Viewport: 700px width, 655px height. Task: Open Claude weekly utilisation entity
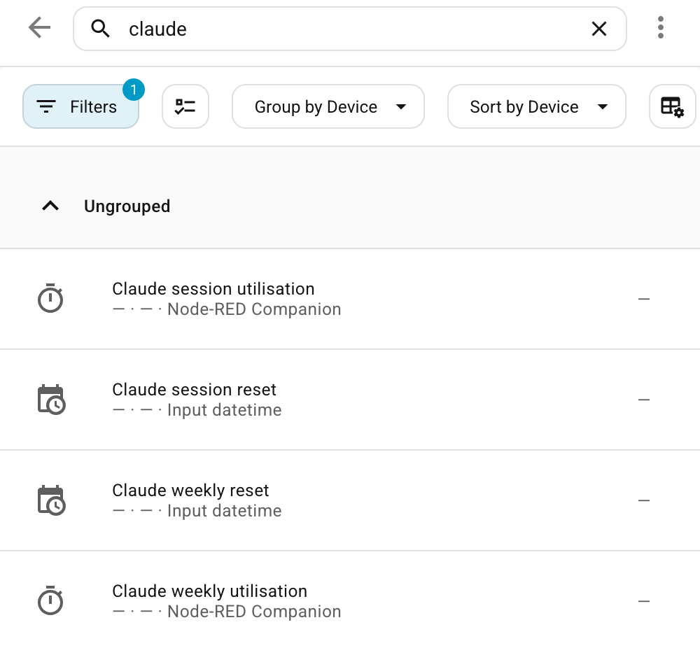(350, 601)
